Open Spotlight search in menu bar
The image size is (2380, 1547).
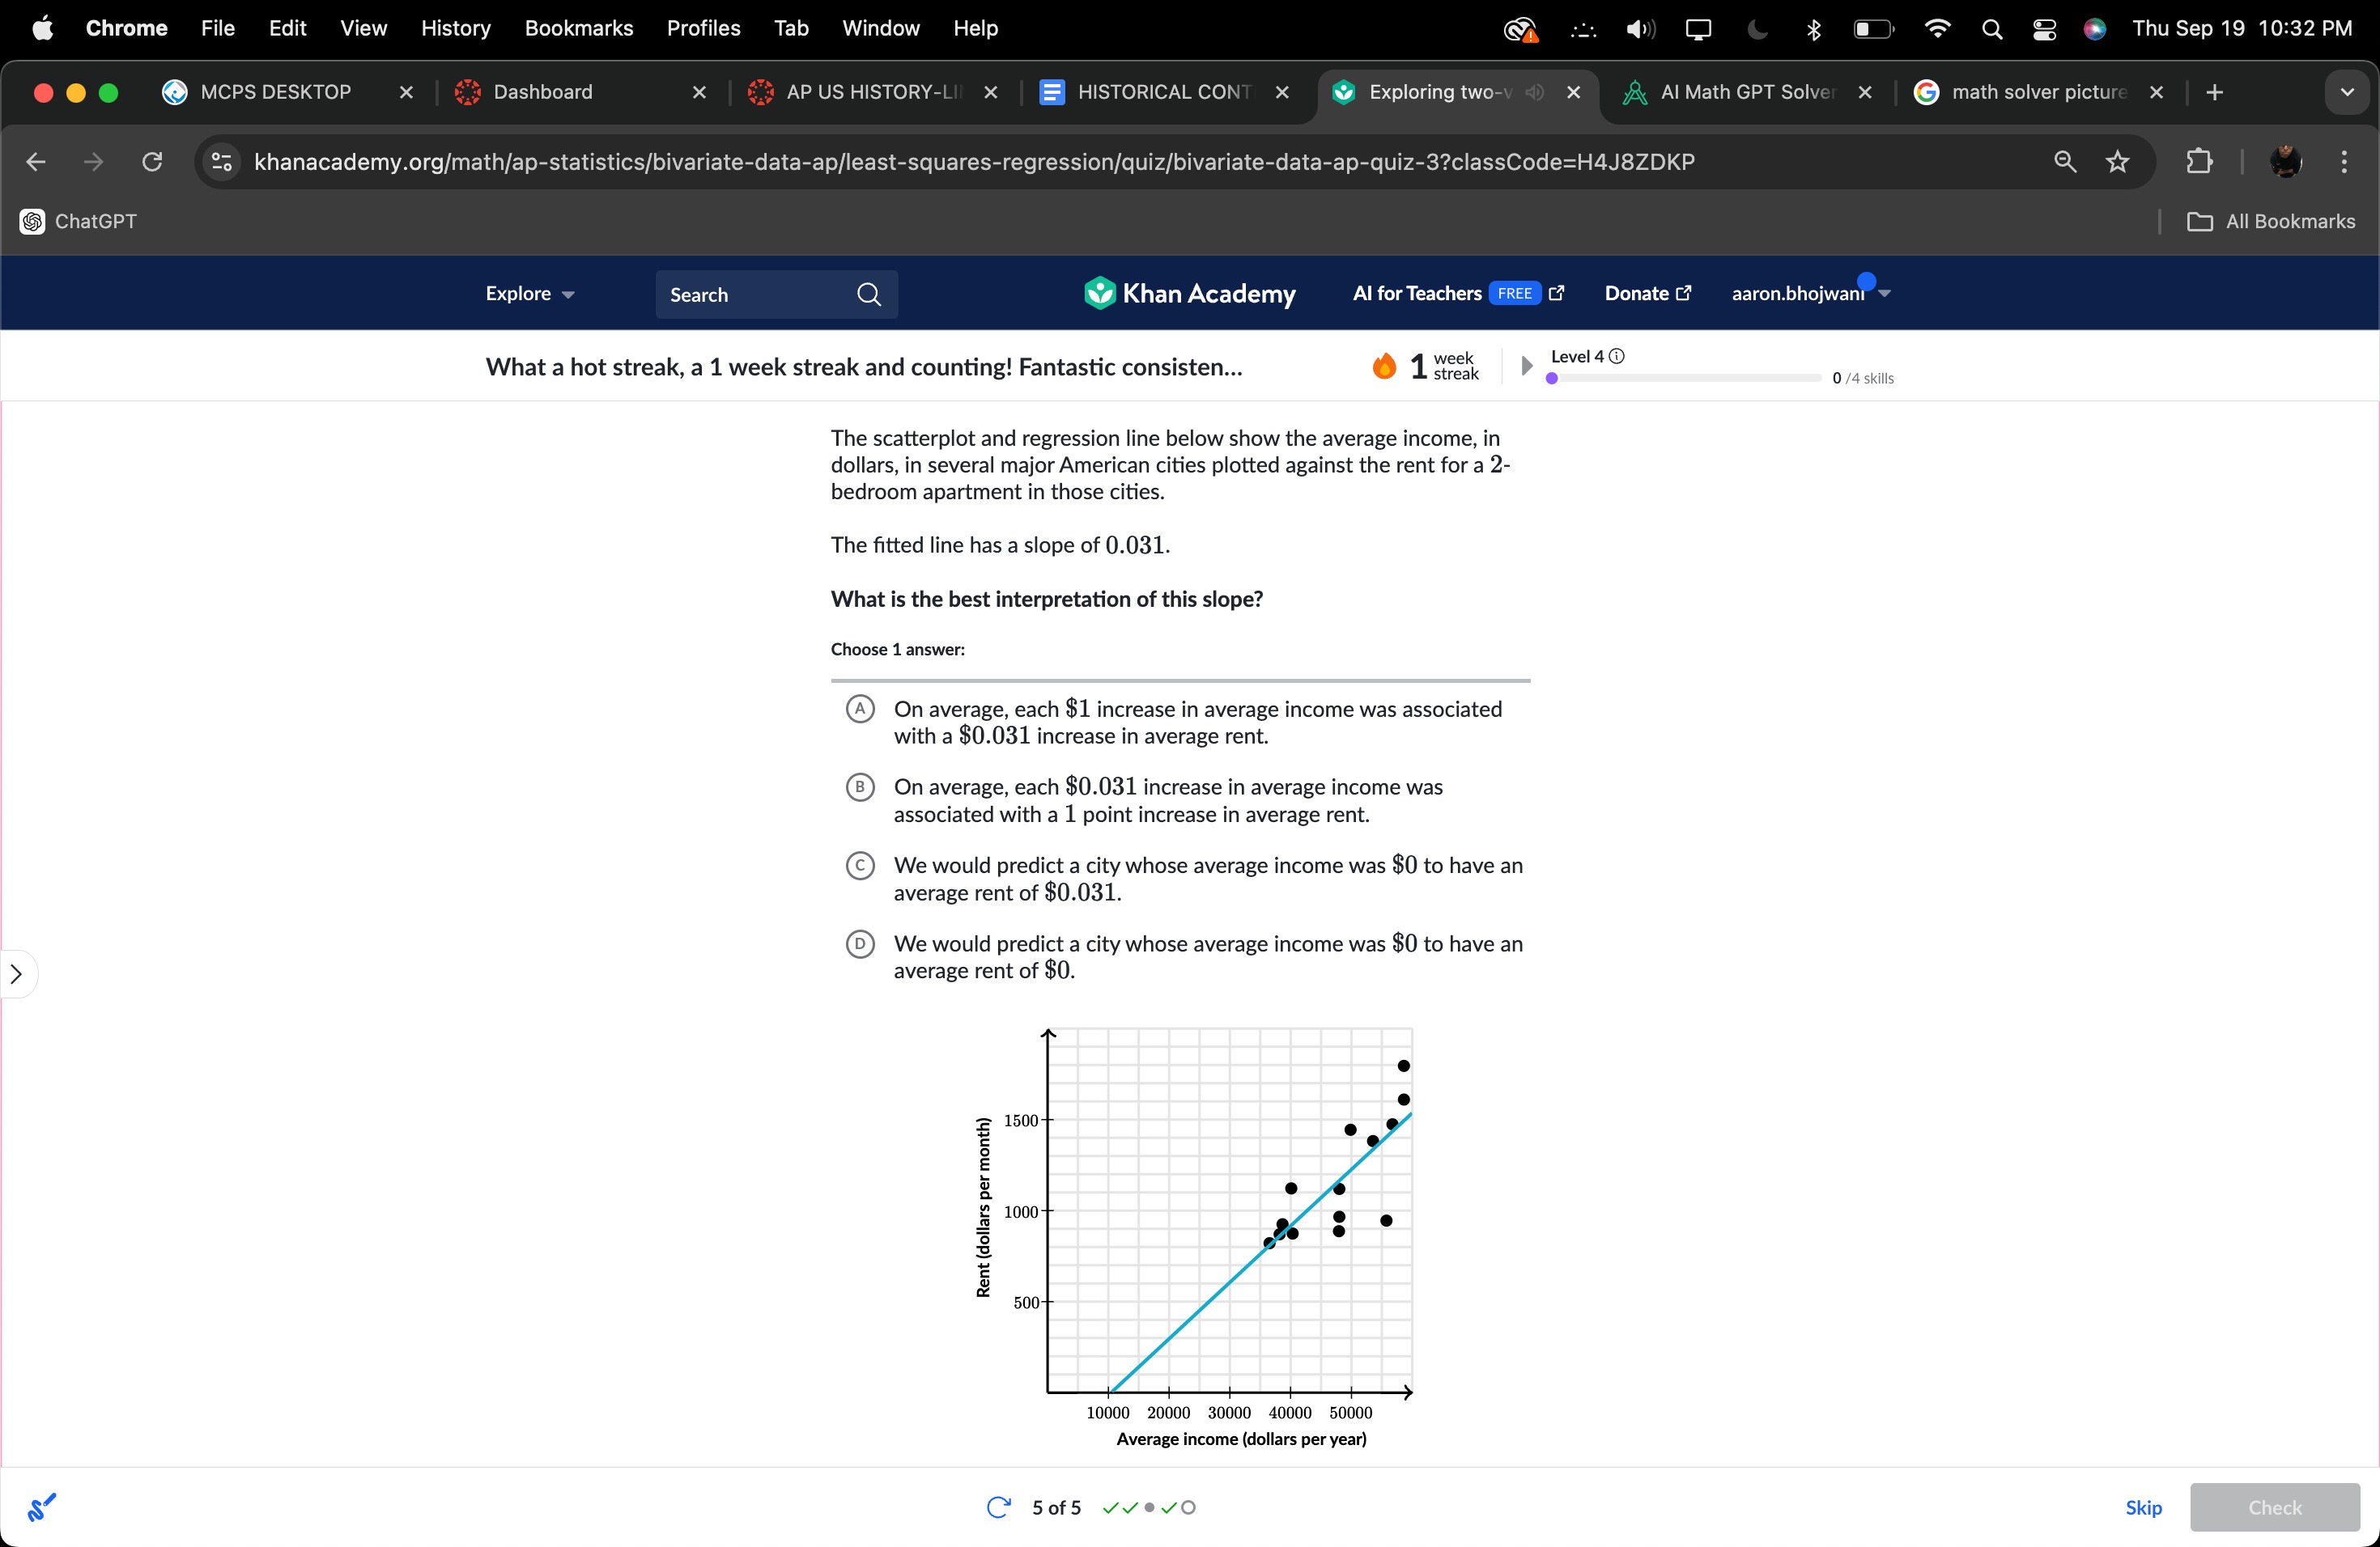tap(1991, 29)
